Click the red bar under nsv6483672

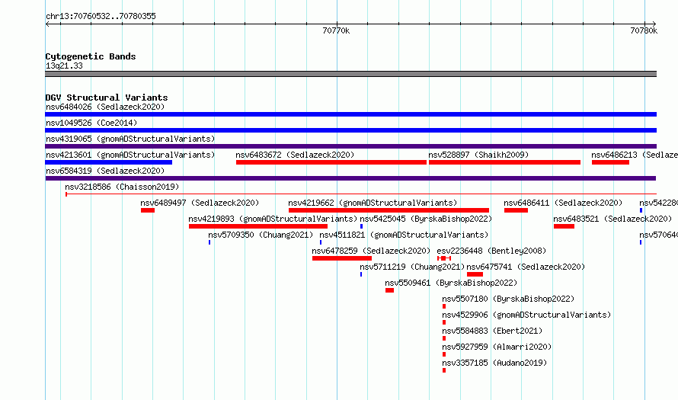331,162
